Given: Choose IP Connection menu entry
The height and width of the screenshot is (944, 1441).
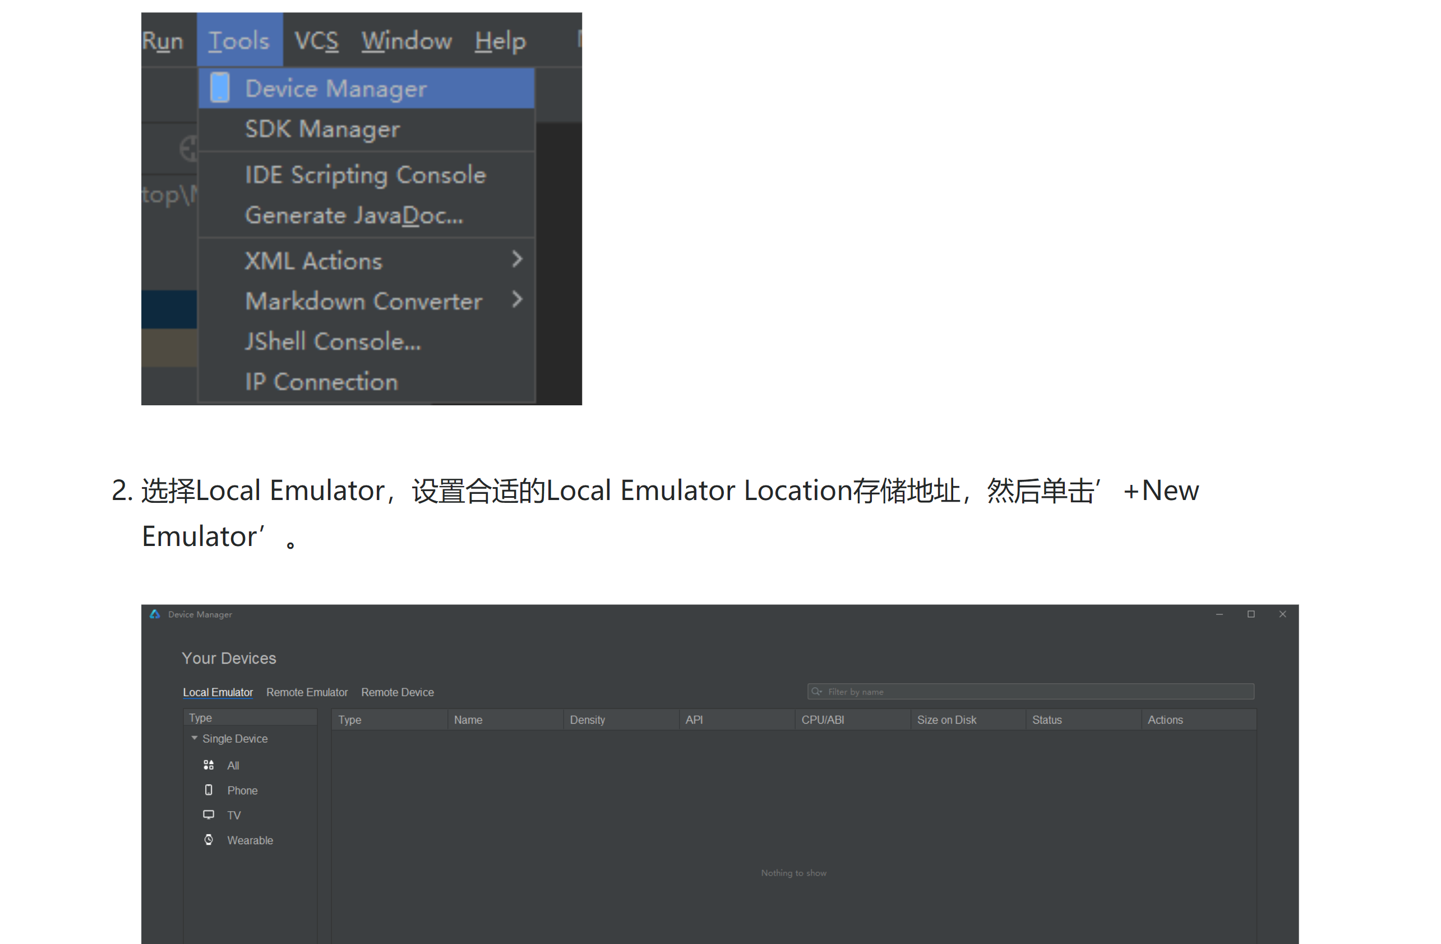Looking at the screenshot, I should point(321,381).
